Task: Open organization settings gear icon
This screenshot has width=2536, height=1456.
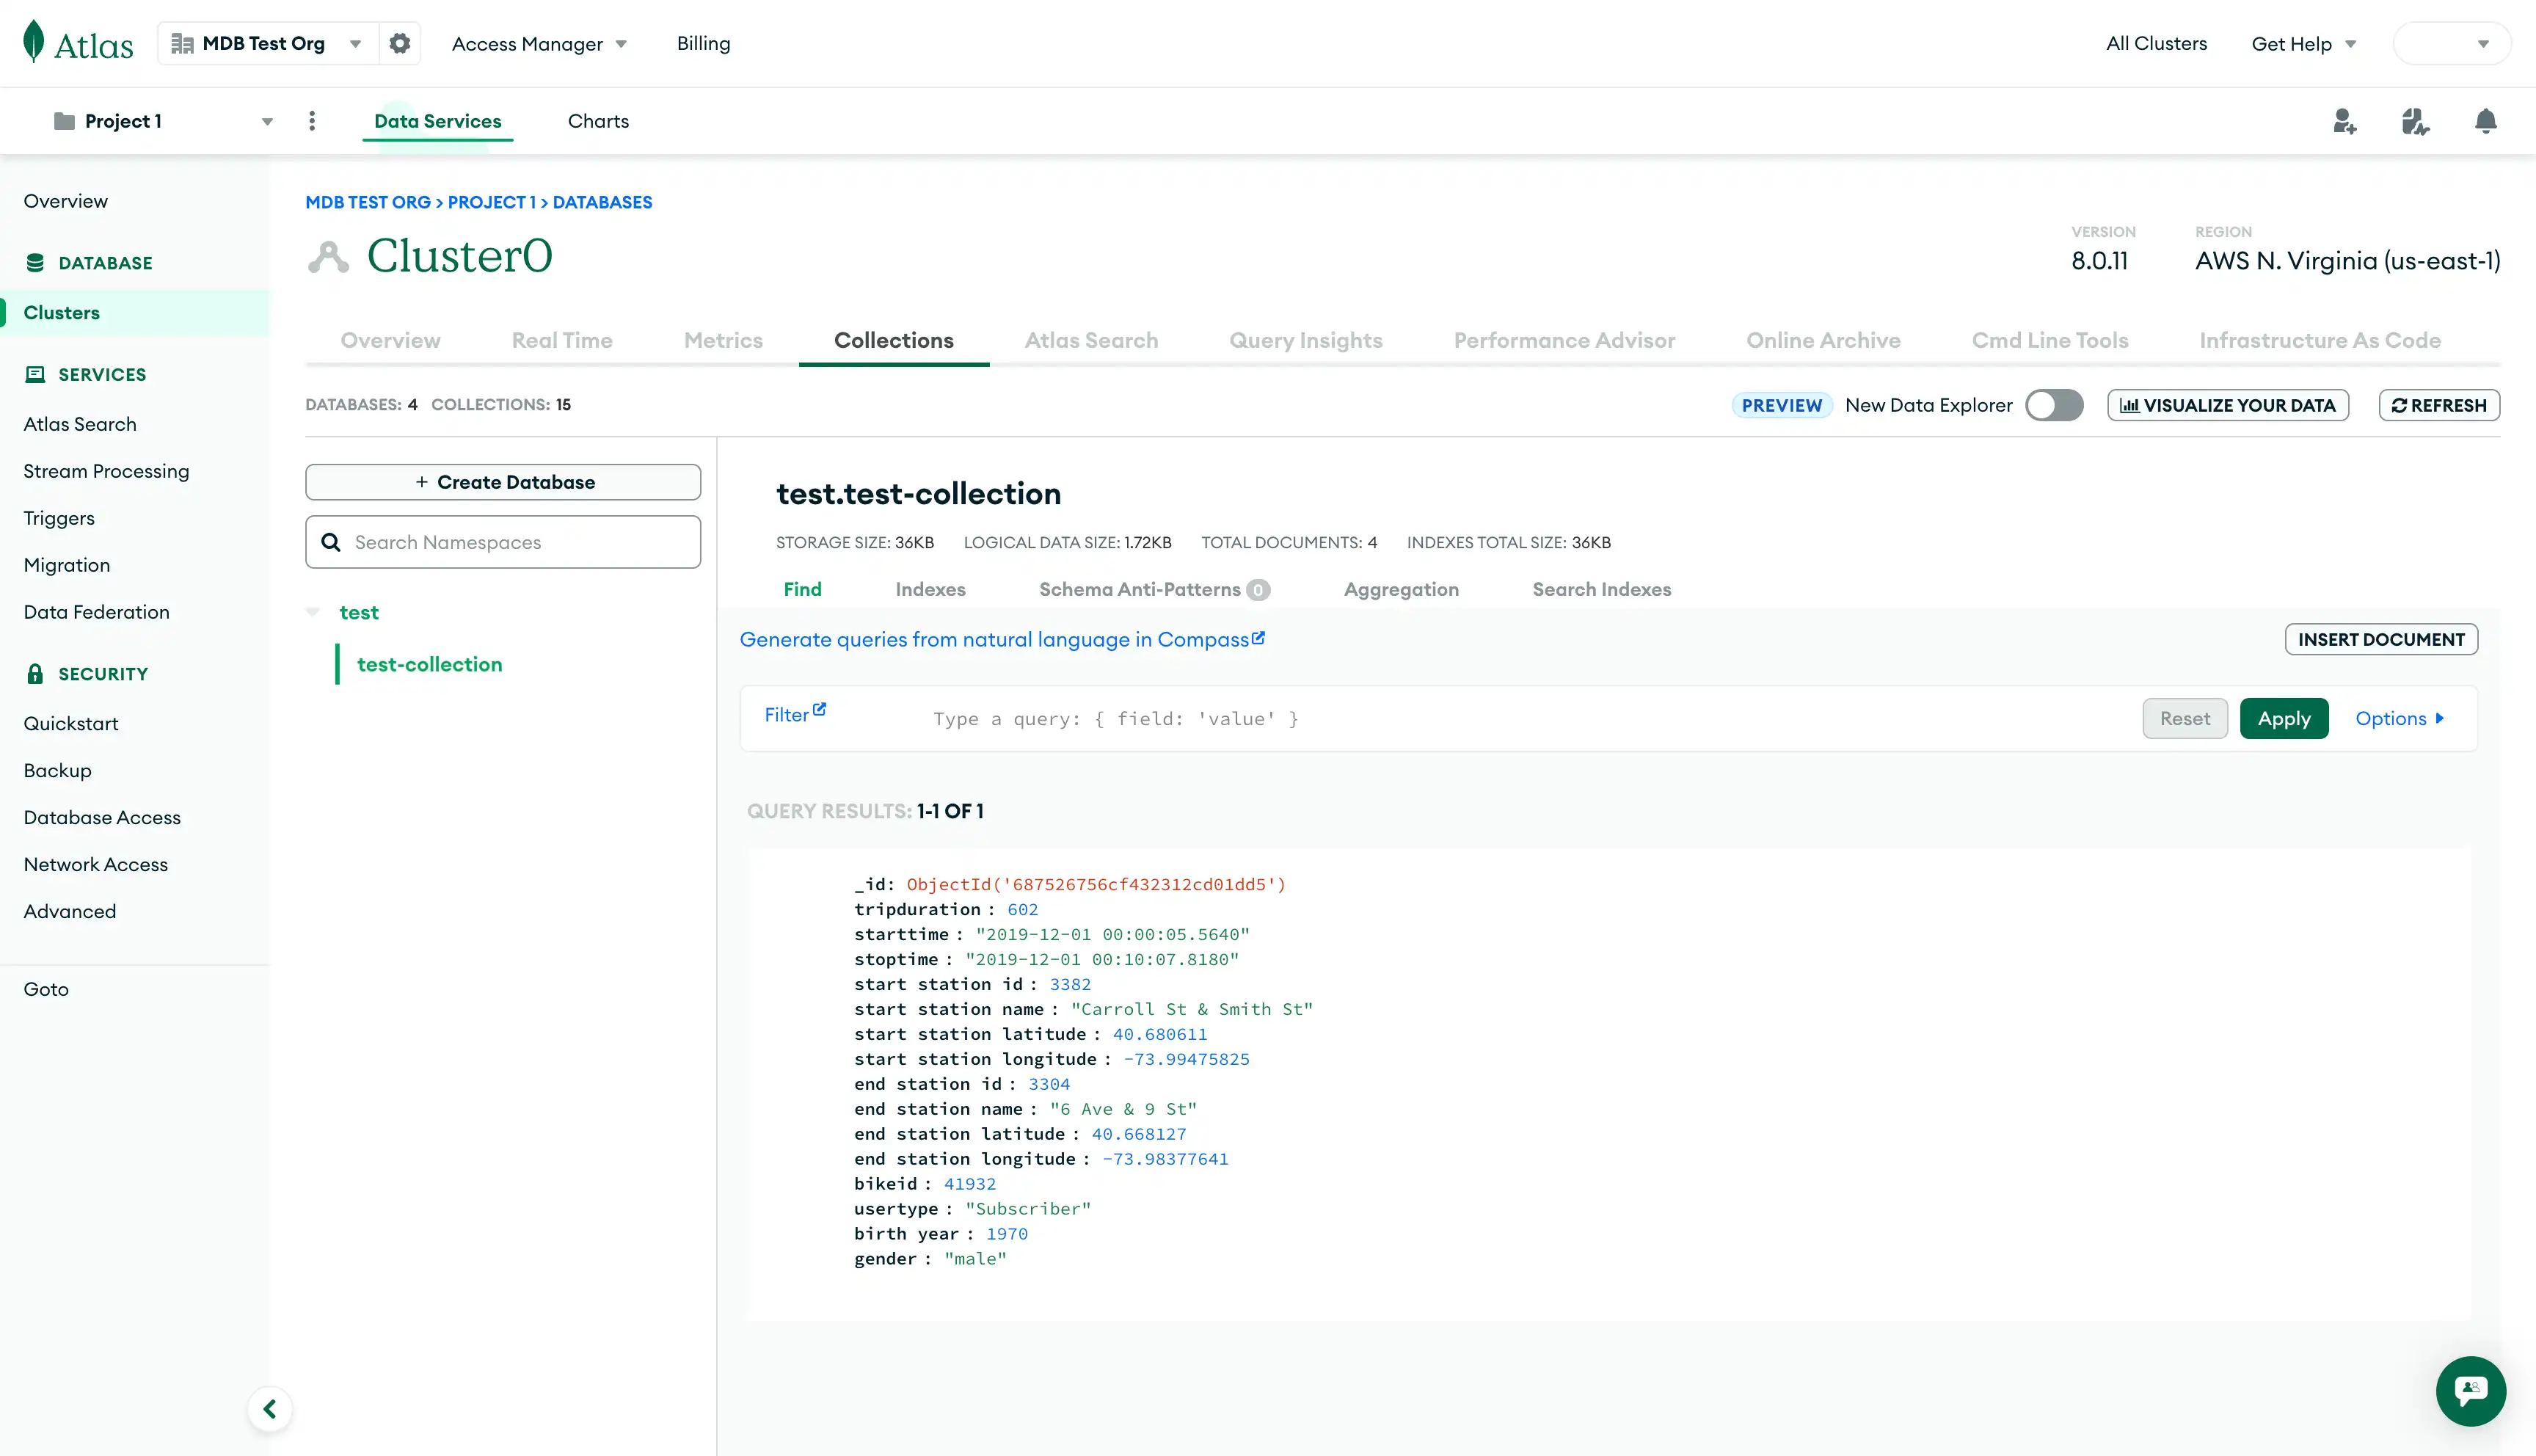Action: 400,43
